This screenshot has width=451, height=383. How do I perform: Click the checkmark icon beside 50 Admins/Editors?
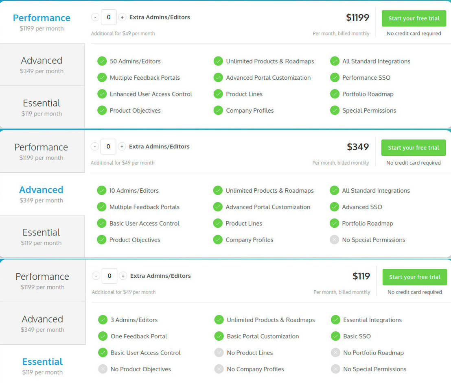[102, 61]
